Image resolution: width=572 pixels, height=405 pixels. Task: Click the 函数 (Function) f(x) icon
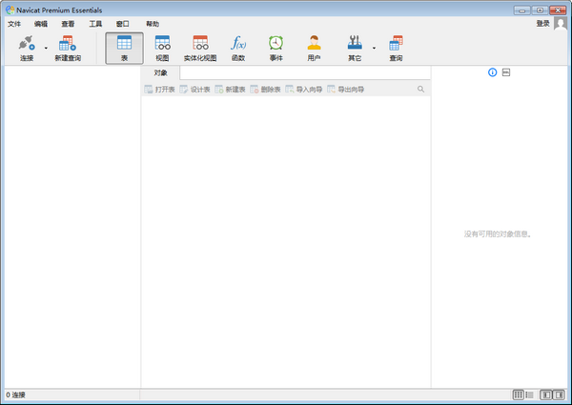click(x=238, y=46)
